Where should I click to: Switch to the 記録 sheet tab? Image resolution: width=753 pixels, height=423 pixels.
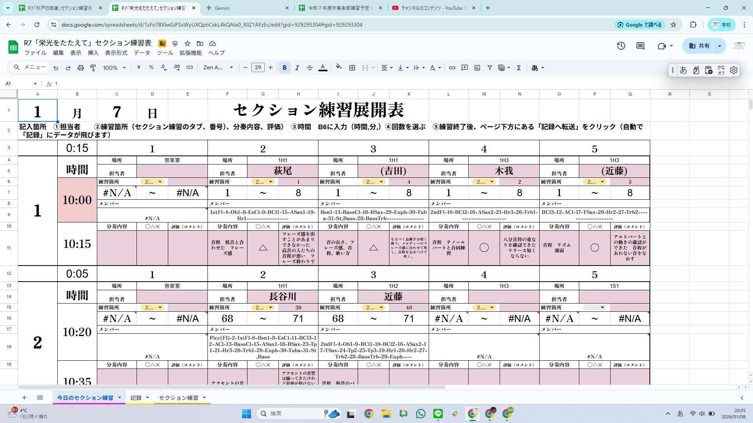pos(136,398)
